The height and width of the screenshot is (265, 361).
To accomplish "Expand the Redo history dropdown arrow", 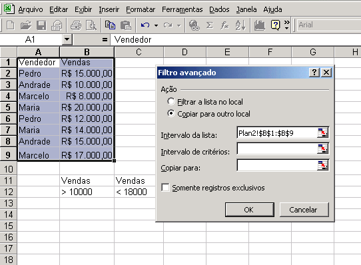I will pyautogui.click(x=179, y=25).
